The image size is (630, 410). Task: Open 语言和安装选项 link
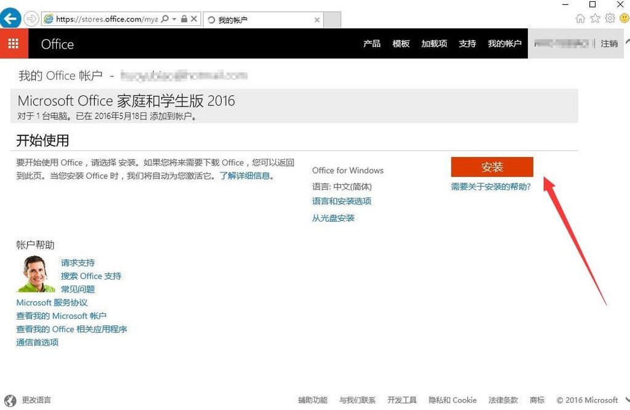(342, 201)
